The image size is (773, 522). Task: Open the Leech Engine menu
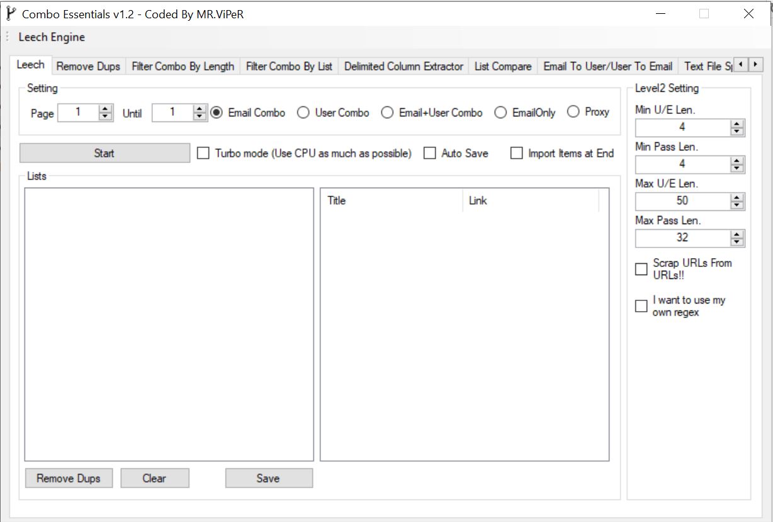click(52, 37)
